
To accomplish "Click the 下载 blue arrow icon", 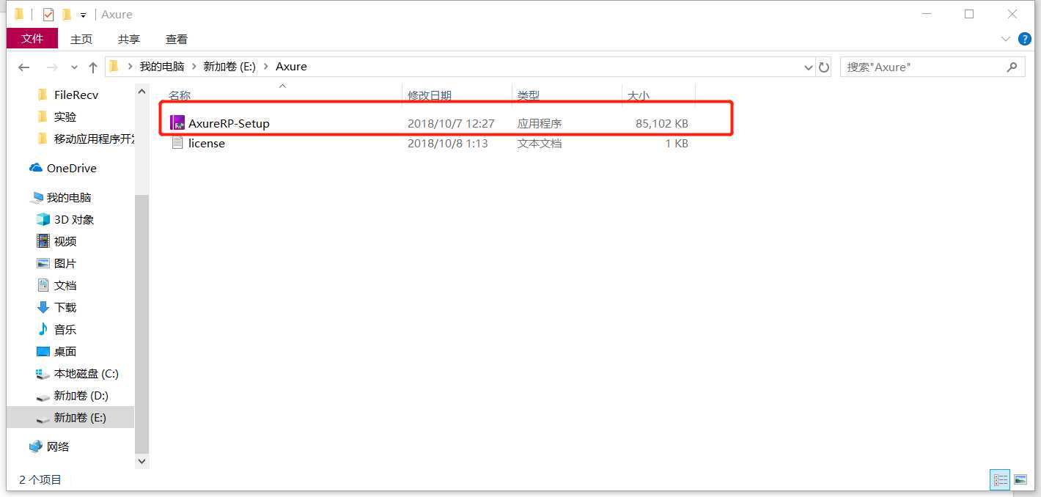I will pos(43,307).
